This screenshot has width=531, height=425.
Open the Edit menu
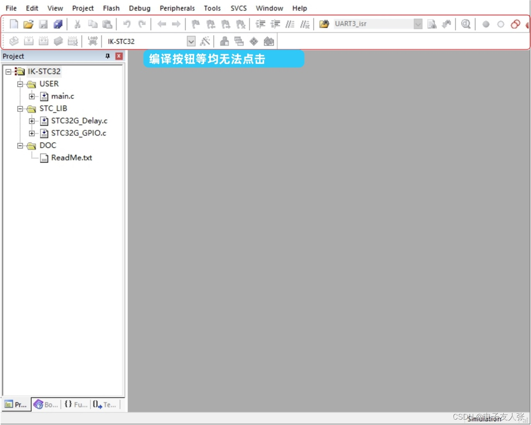point(32,8)
